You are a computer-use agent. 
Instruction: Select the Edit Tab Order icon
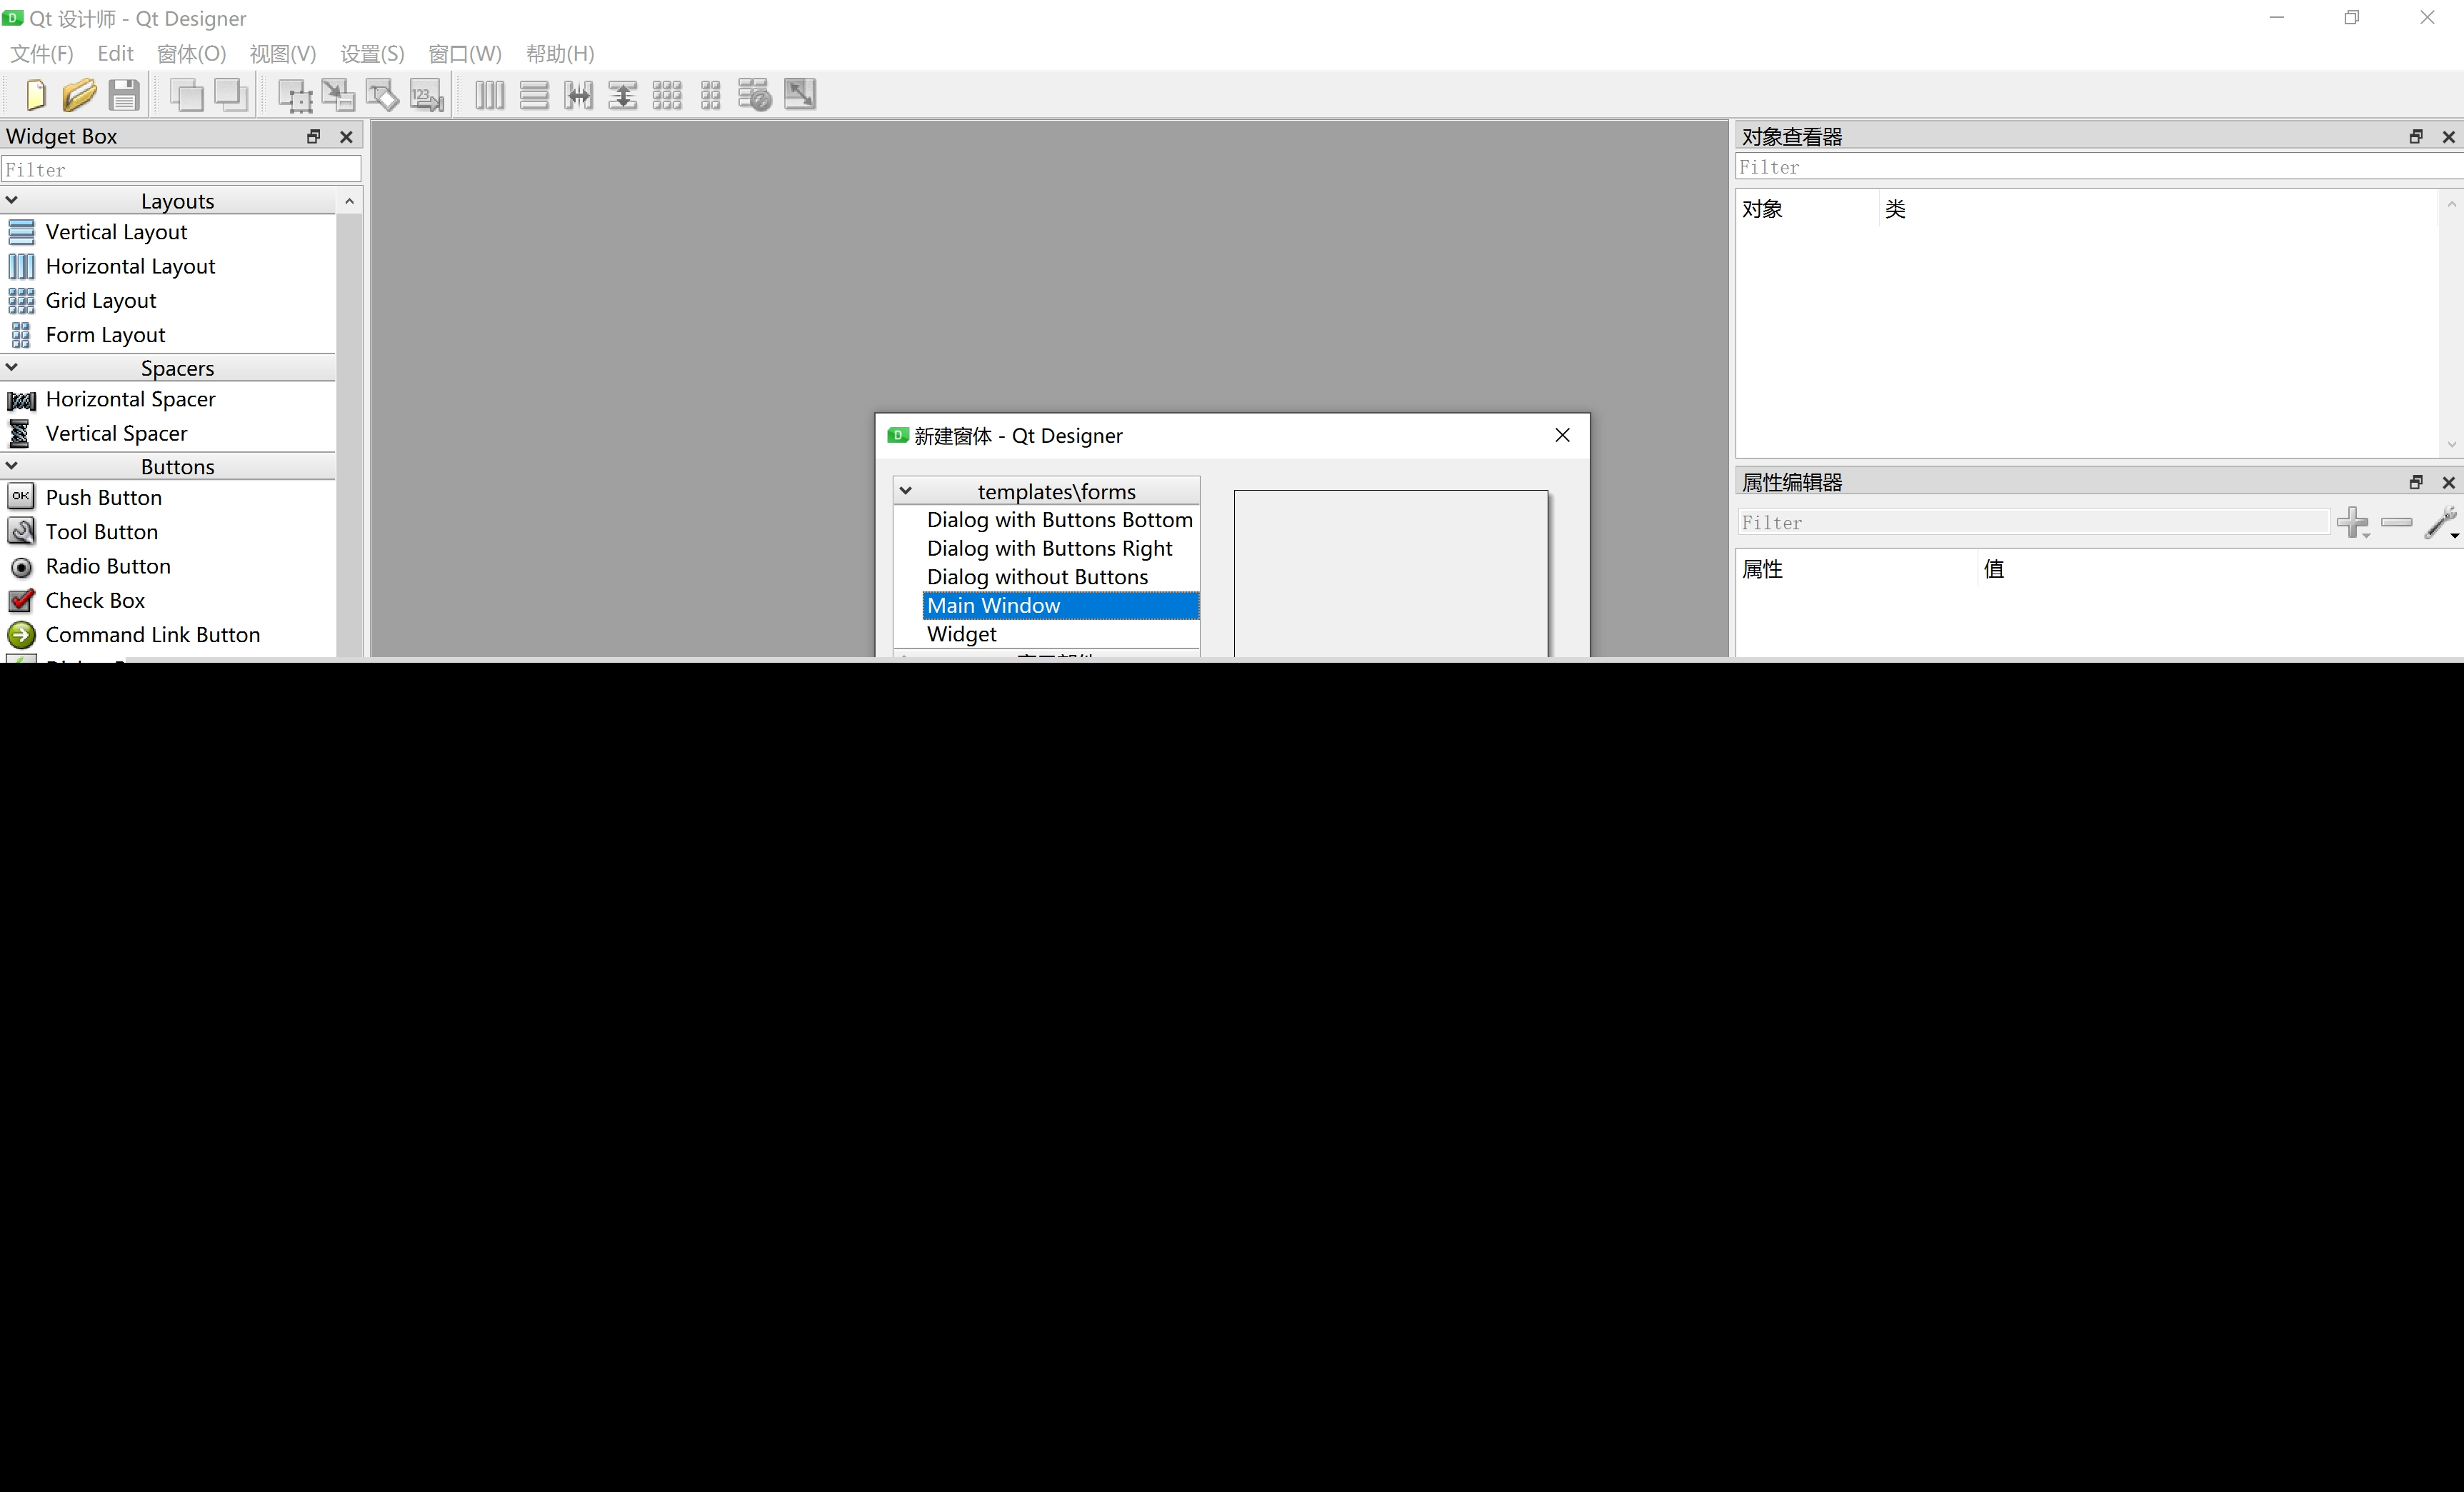[x=427, y=95]
